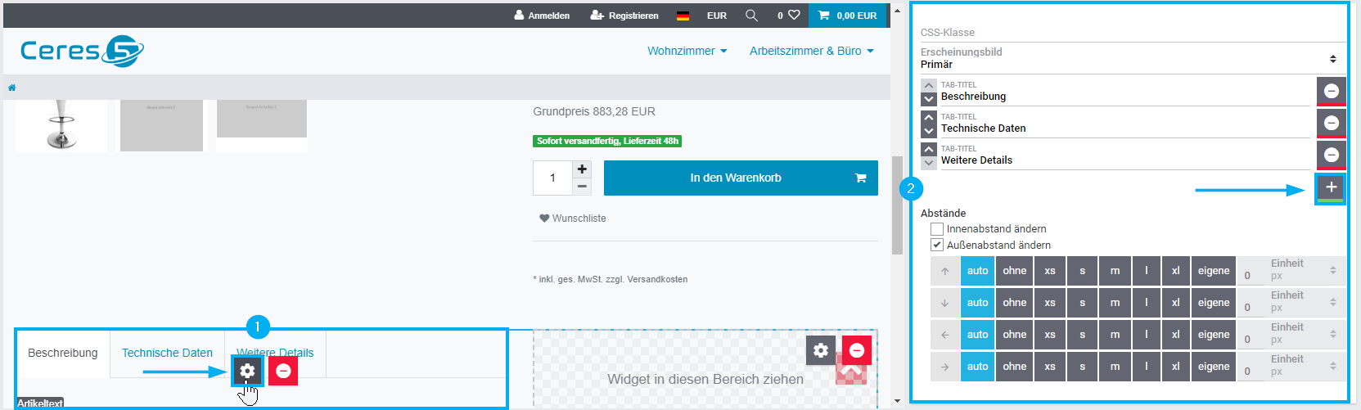
Task: Switch to Beschreibung tab
Action: 63,354
